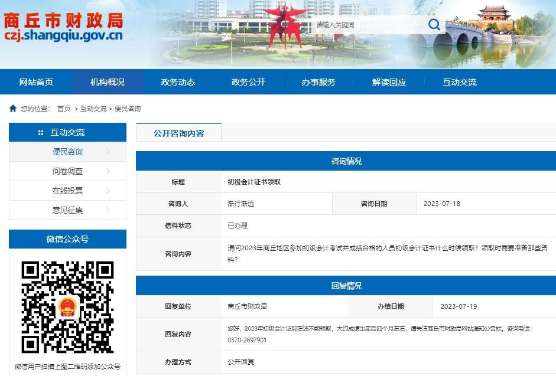Open the 办事服务 navigation menu
Viewport: 556px width, 376px height.
pos(318,82)
